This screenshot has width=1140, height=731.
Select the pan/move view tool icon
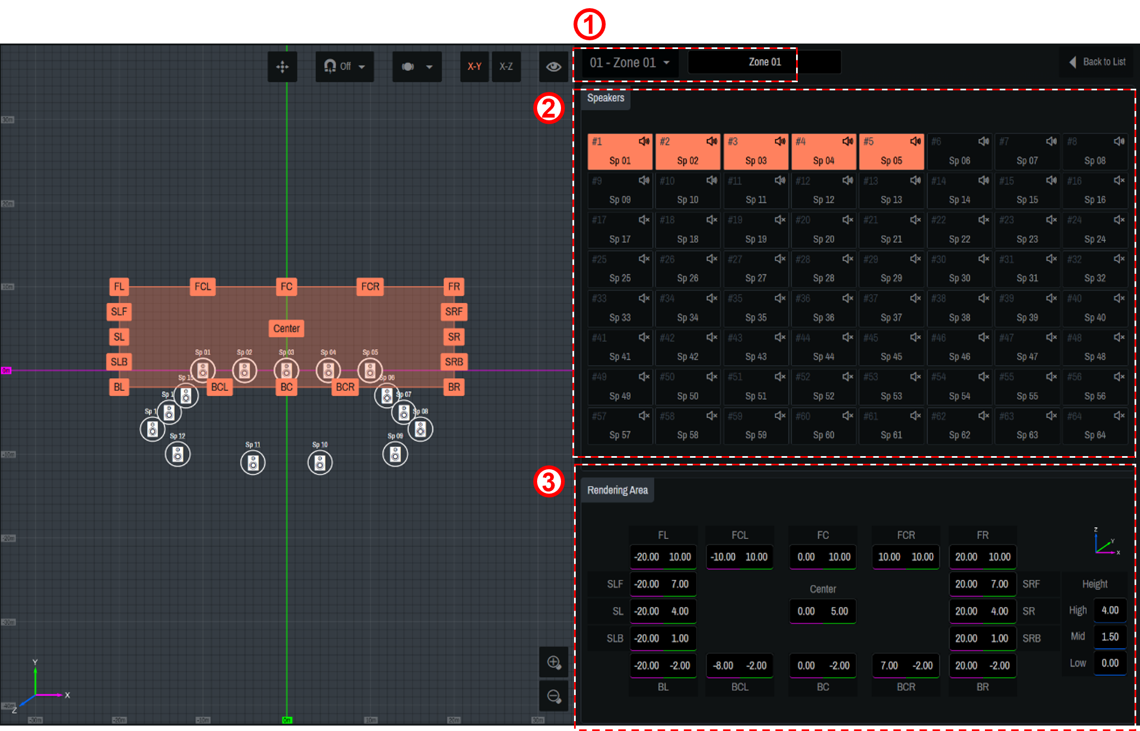(282, 67)
